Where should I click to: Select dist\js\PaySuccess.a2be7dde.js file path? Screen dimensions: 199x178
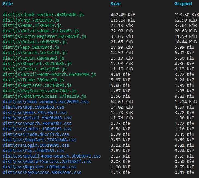pos(40,91)
